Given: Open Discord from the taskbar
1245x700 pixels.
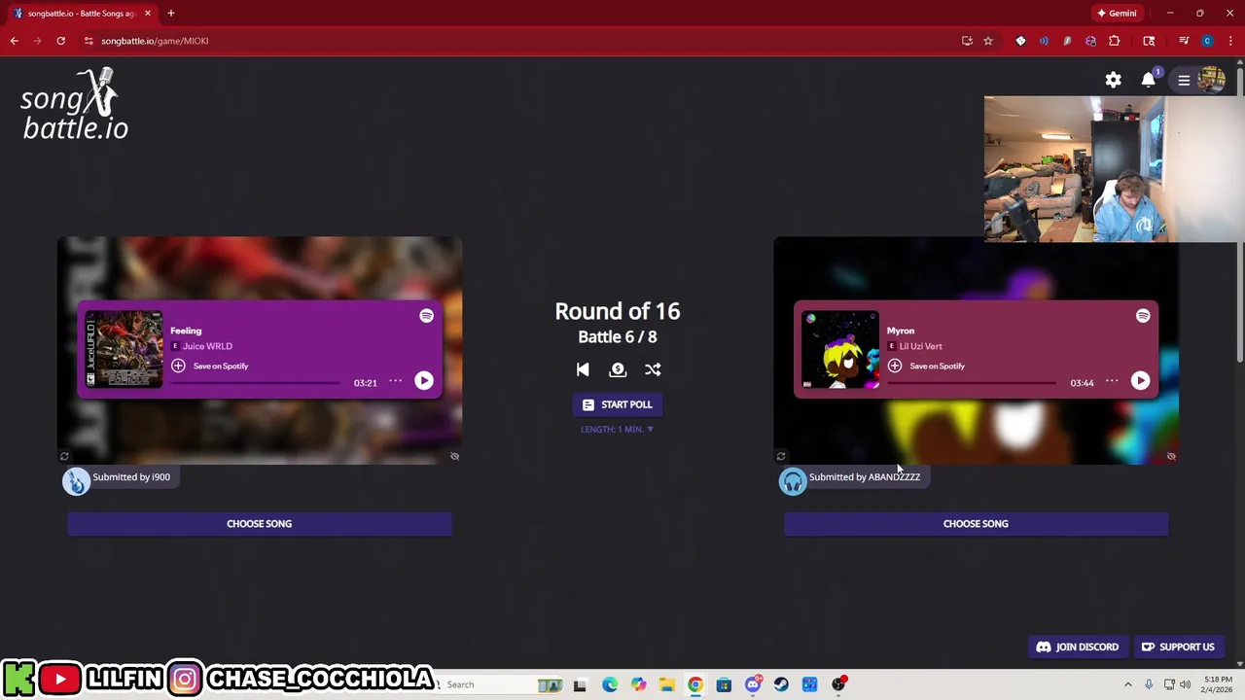Looking at the screenshot, I should tap(753, 684).
